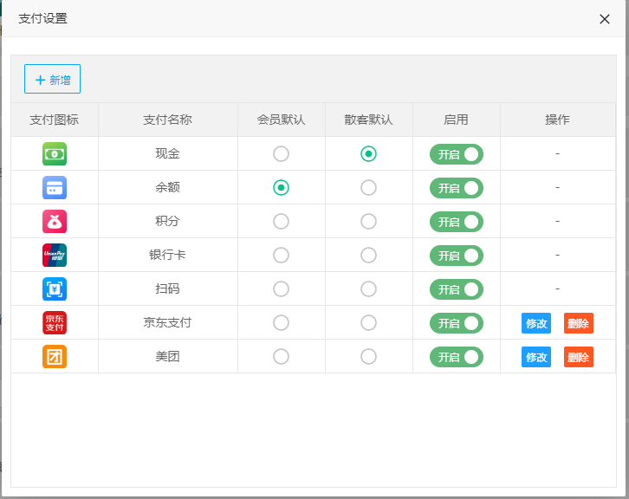Click the pink points money-bag icon
The width and height of the screenshot is (629, 499).
[55, 222]
